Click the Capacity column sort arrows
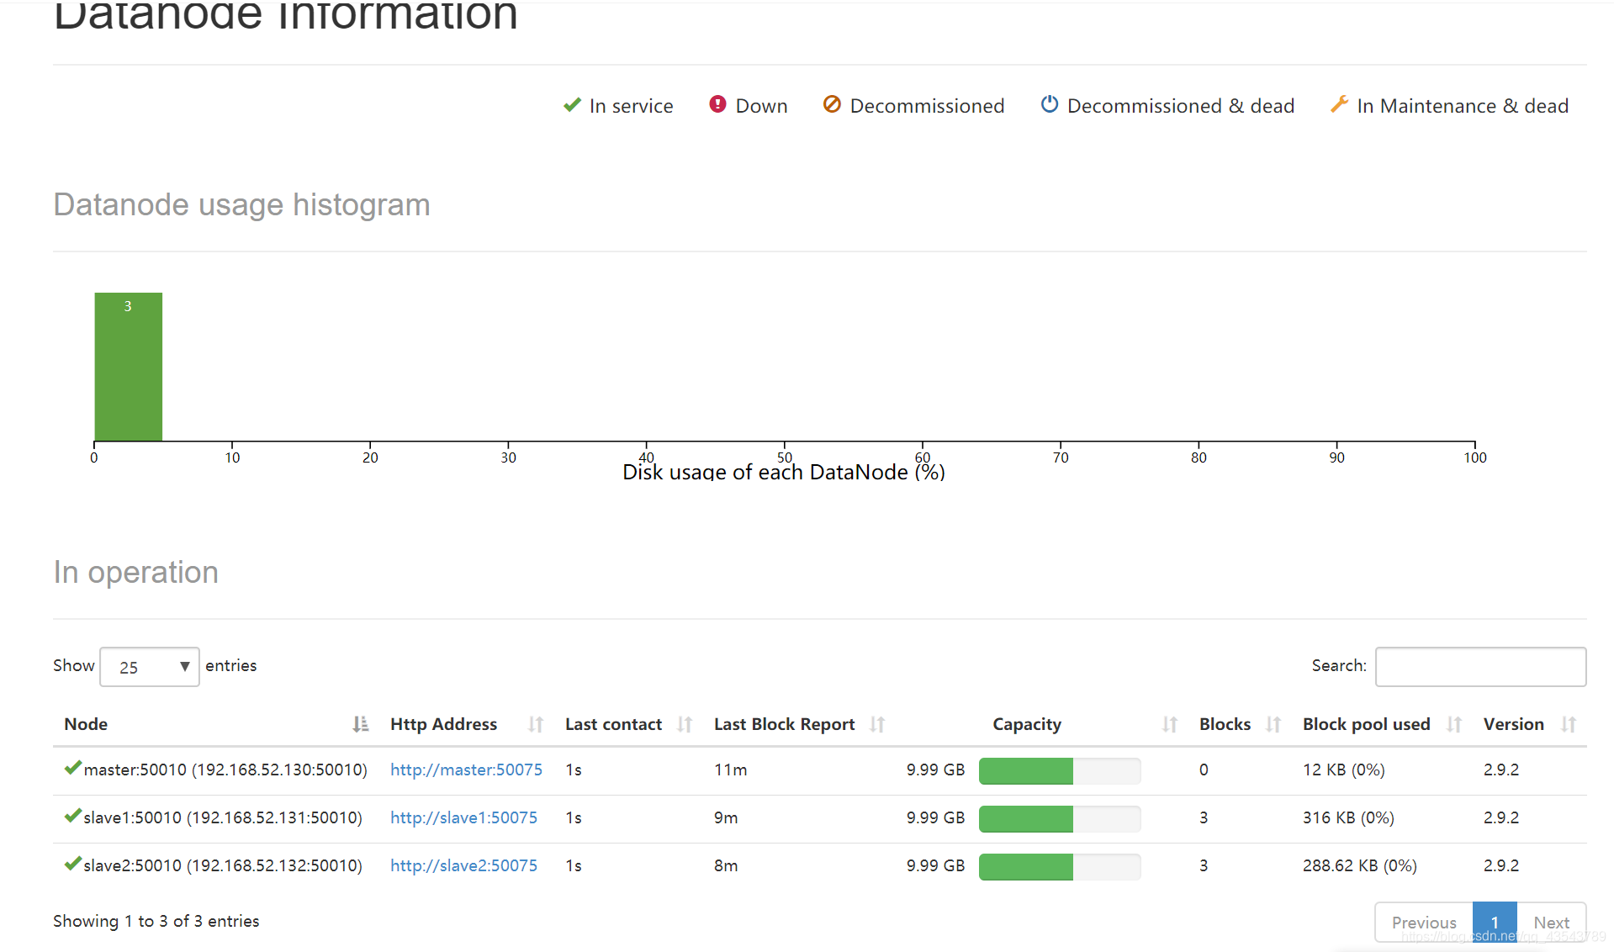This screenshot has height=952, width=1614. [1169, 724]
